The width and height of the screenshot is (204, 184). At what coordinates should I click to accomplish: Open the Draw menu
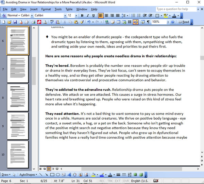tap(6, 175)
